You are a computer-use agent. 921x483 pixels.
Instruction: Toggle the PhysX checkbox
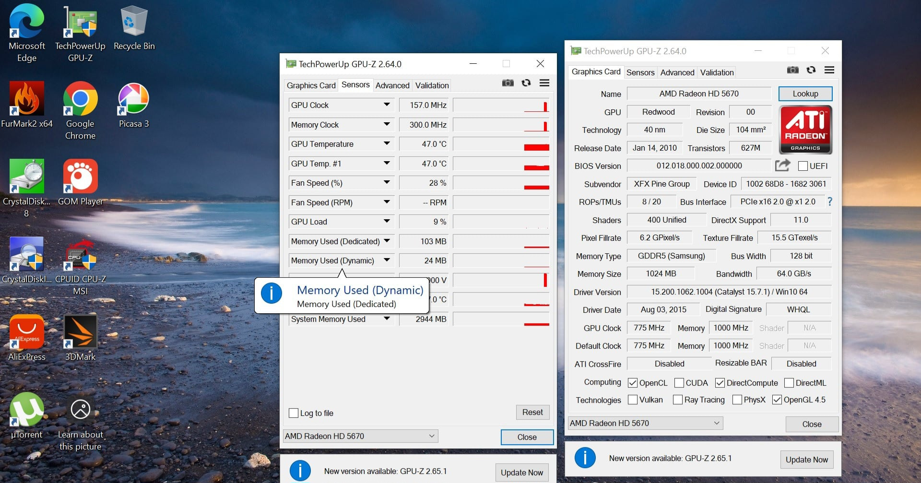click(x=737, y=400)
